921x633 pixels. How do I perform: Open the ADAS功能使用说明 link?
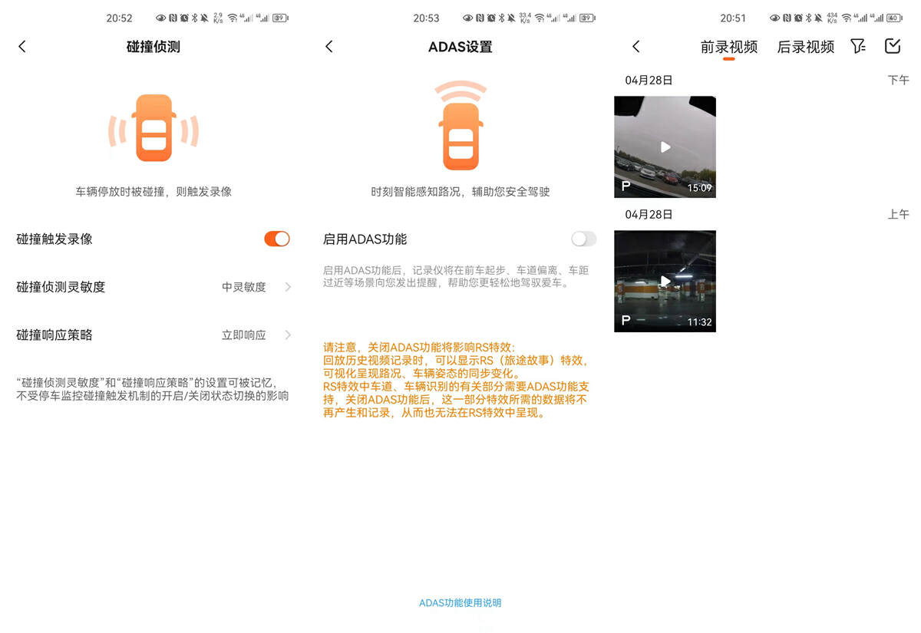click(x=460, y=603)
